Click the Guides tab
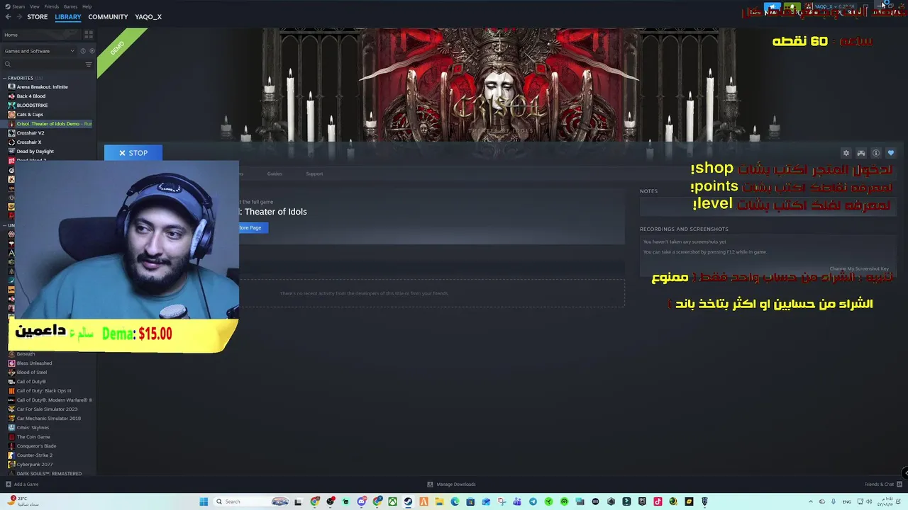This screenshot has height=510, width=908. [x=275, y=174]
